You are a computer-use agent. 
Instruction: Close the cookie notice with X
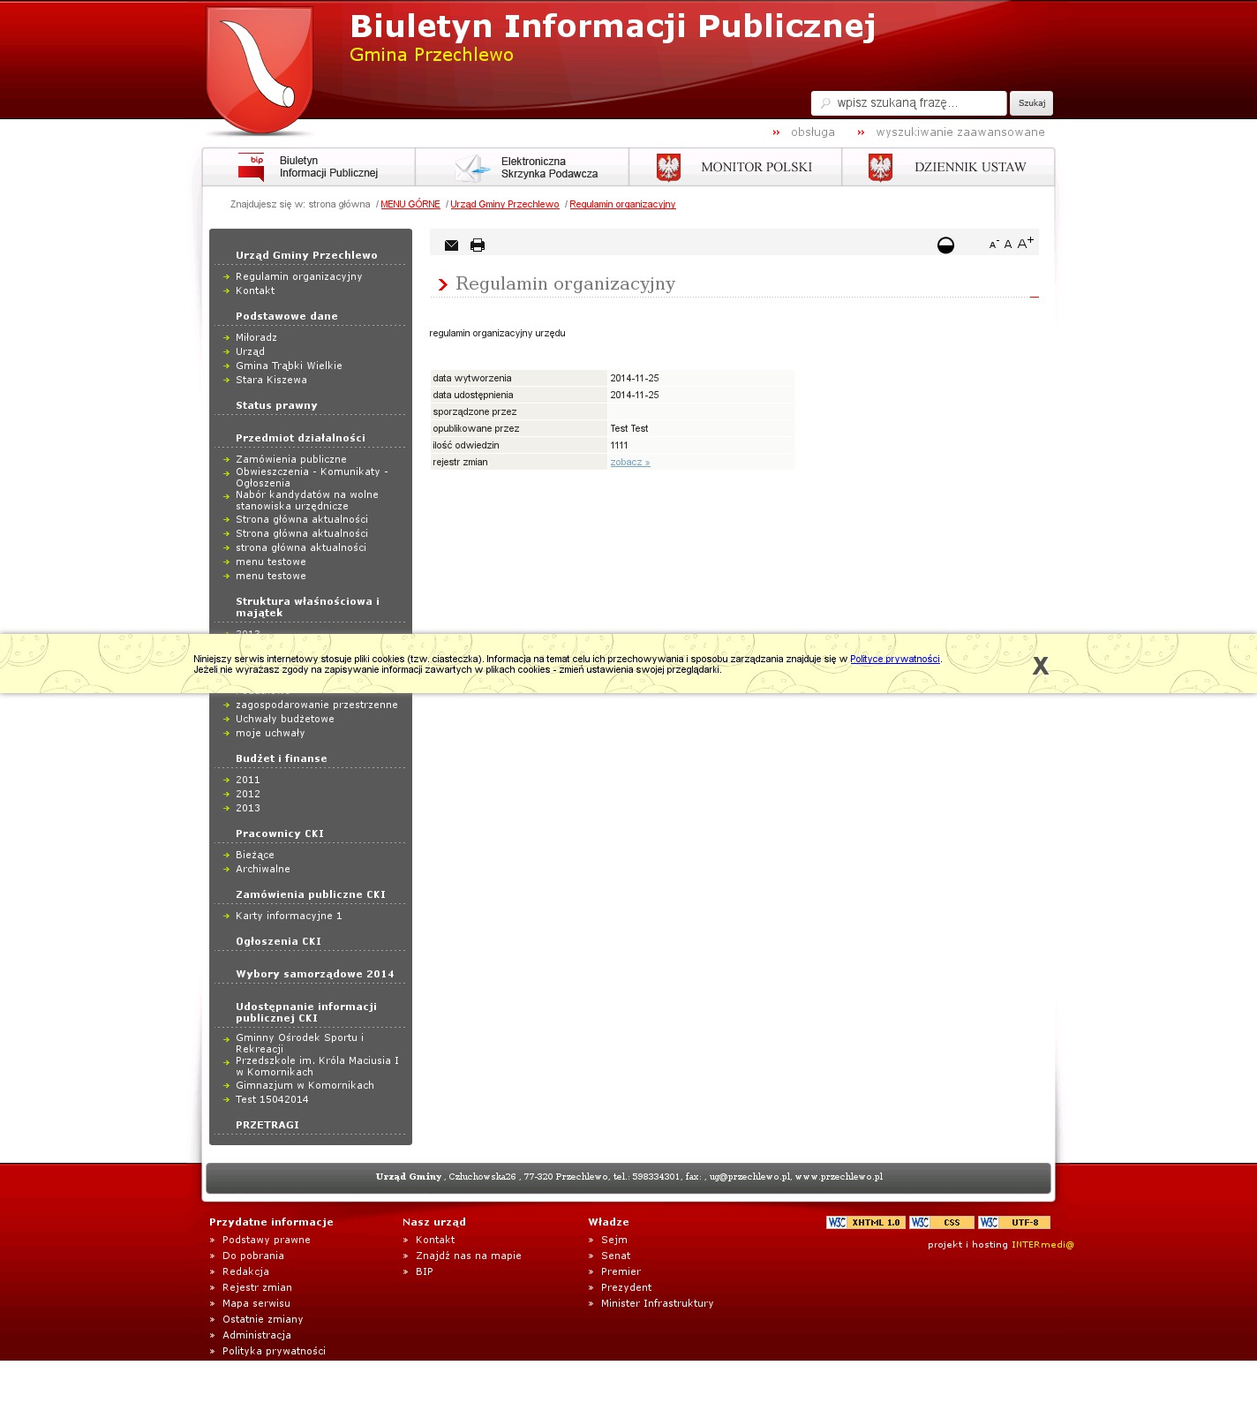click(1041, 666)
